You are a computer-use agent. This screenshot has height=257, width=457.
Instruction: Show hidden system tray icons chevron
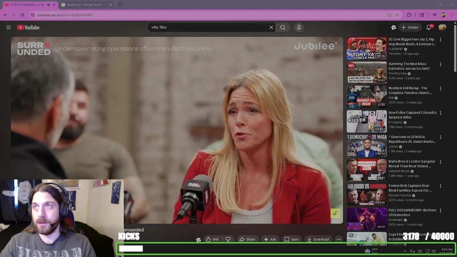tap(405, 251)
